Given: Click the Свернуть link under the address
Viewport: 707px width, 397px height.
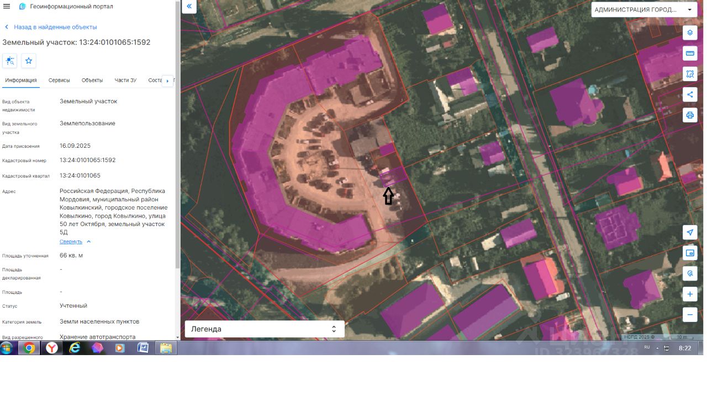Looking at the screenshot, I should pos(71,242).
